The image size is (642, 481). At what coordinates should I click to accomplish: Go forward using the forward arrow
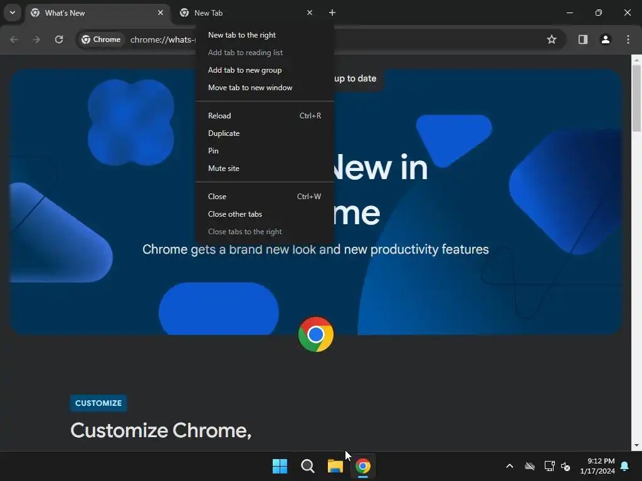point(36,39)
